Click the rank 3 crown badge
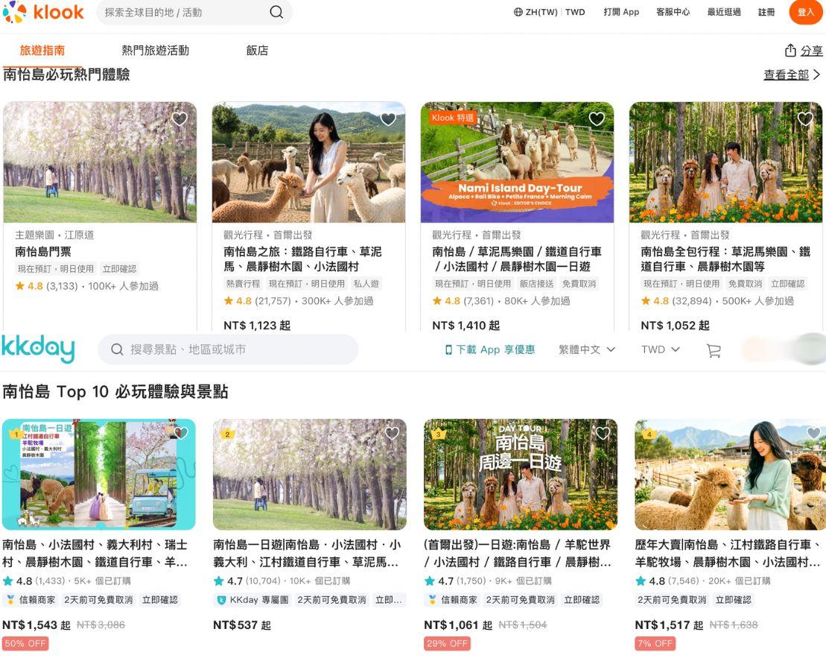Screen dimensions: 826x661 pos(438,433)
